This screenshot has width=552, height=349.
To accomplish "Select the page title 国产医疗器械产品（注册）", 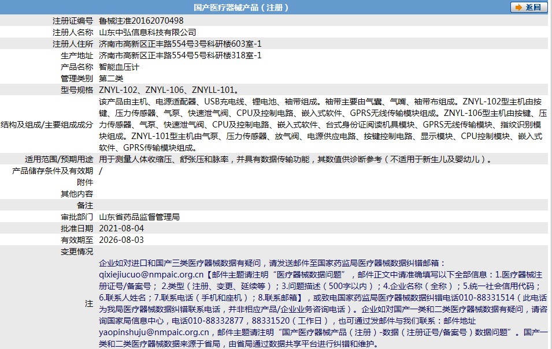I will point(241,7).
